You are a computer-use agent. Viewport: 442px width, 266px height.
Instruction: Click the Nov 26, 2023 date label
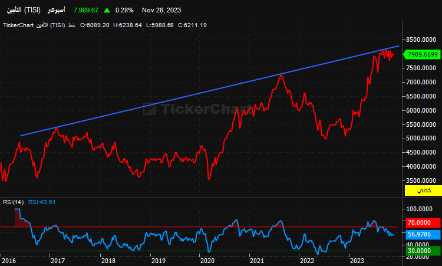point(161,10)
